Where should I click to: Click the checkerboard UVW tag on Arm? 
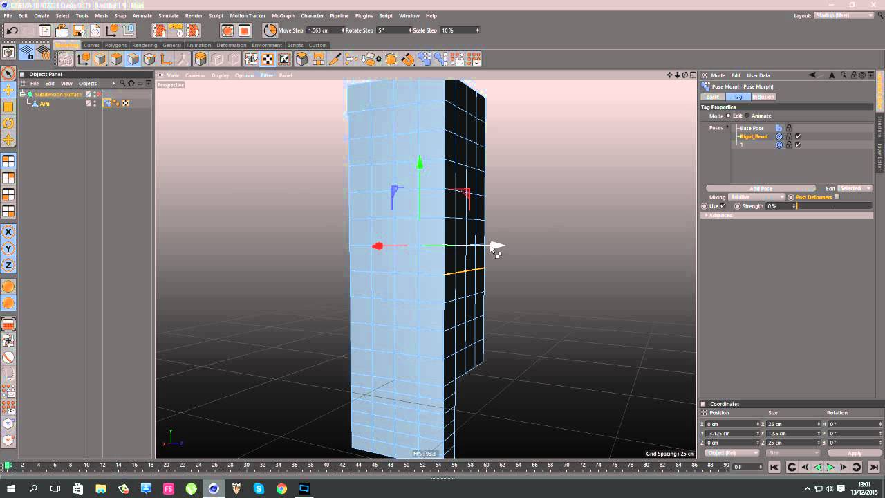click(x=125, y=103)
